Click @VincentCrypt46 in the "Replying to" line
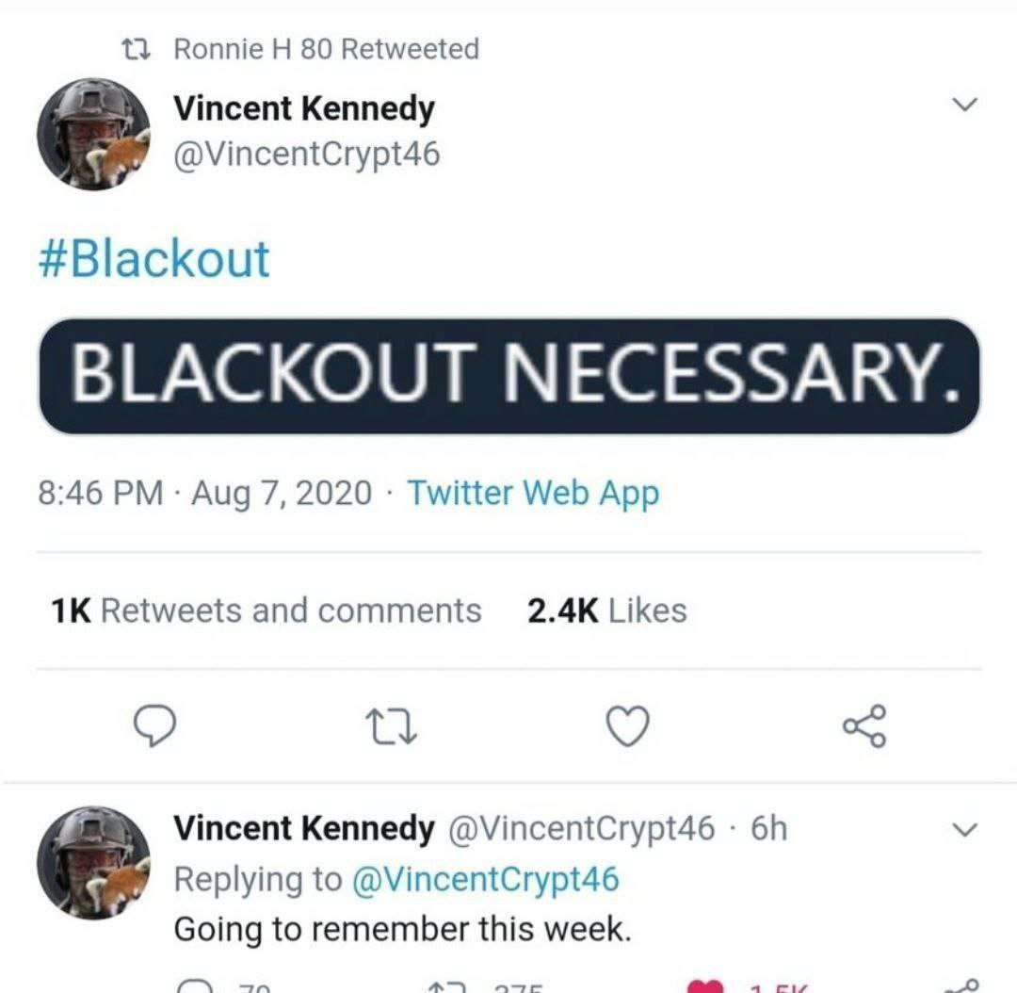 coord(485,879)
